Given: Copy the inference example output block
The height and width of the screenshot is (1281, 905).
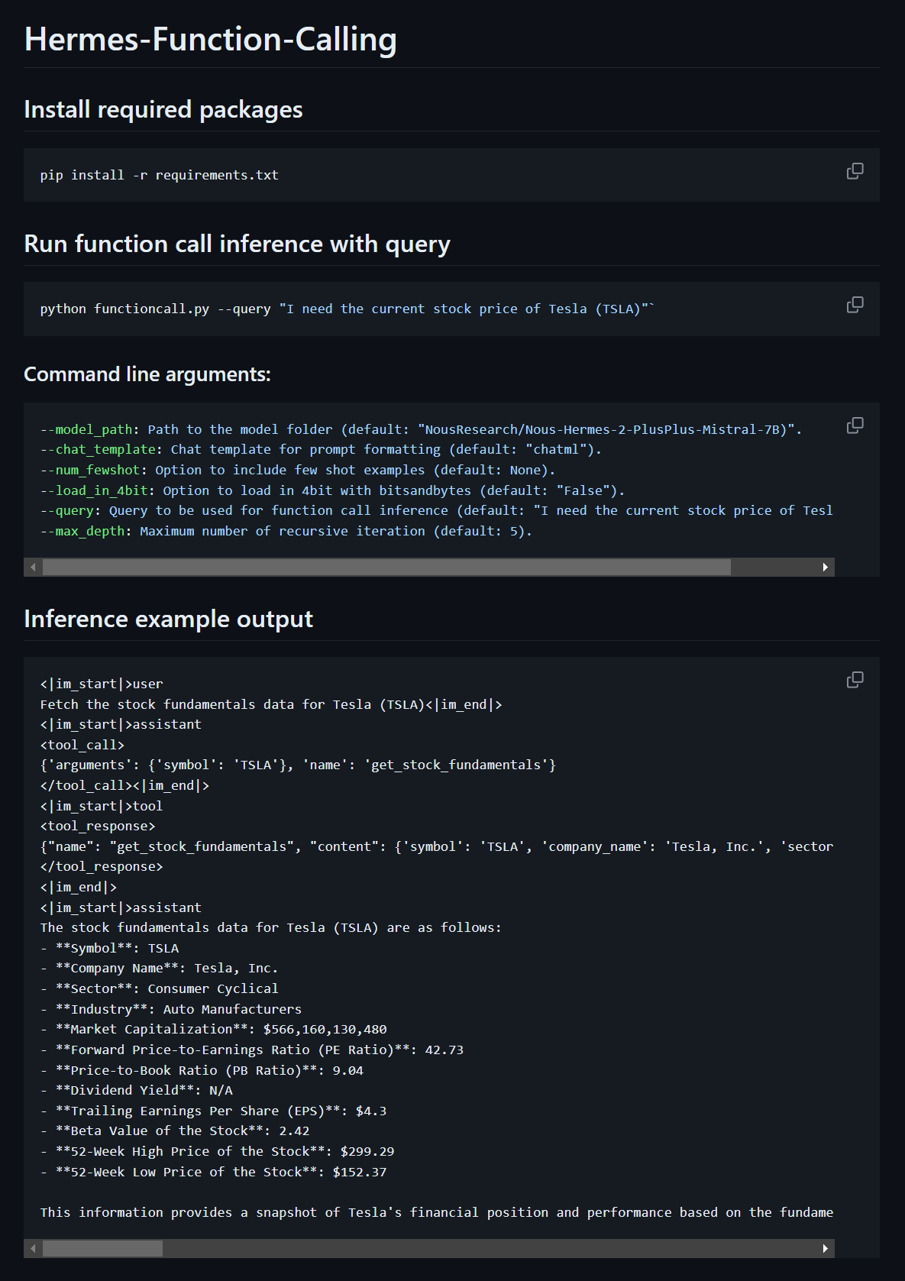Looking at the screenshot, I should [x=855, y=680].
